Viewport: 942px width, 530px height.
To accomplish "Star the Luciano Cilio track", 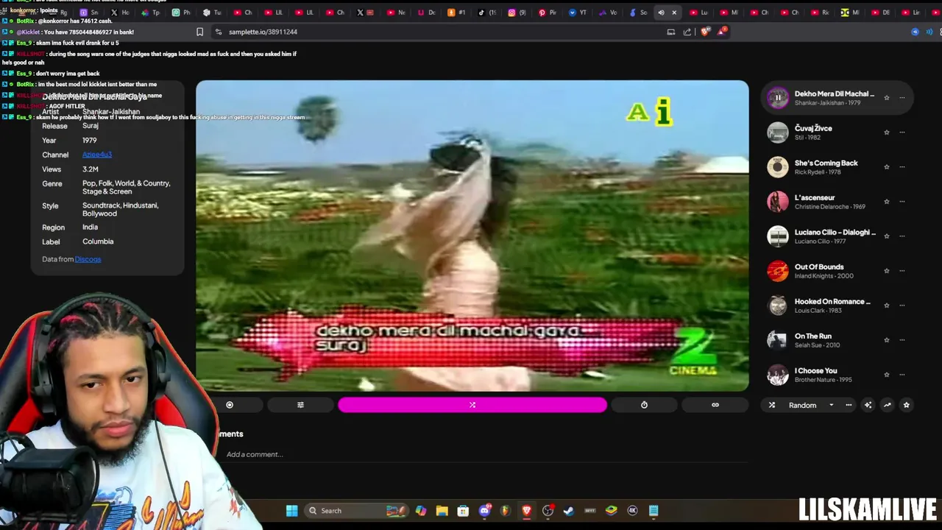I will 887,236.
